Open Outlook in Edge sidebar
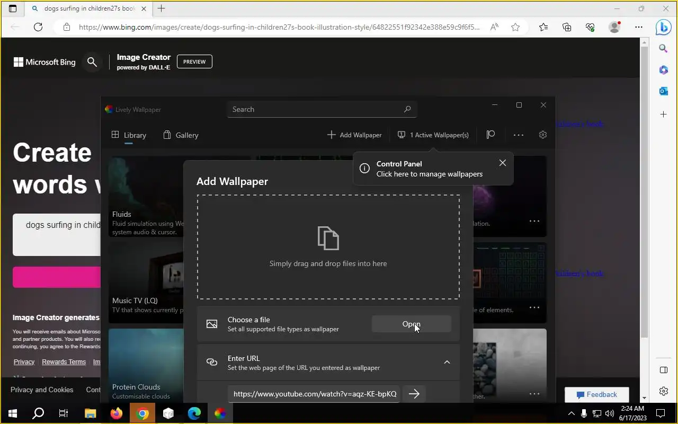This screenshot has width=678, height=424. tap(663, 91)
